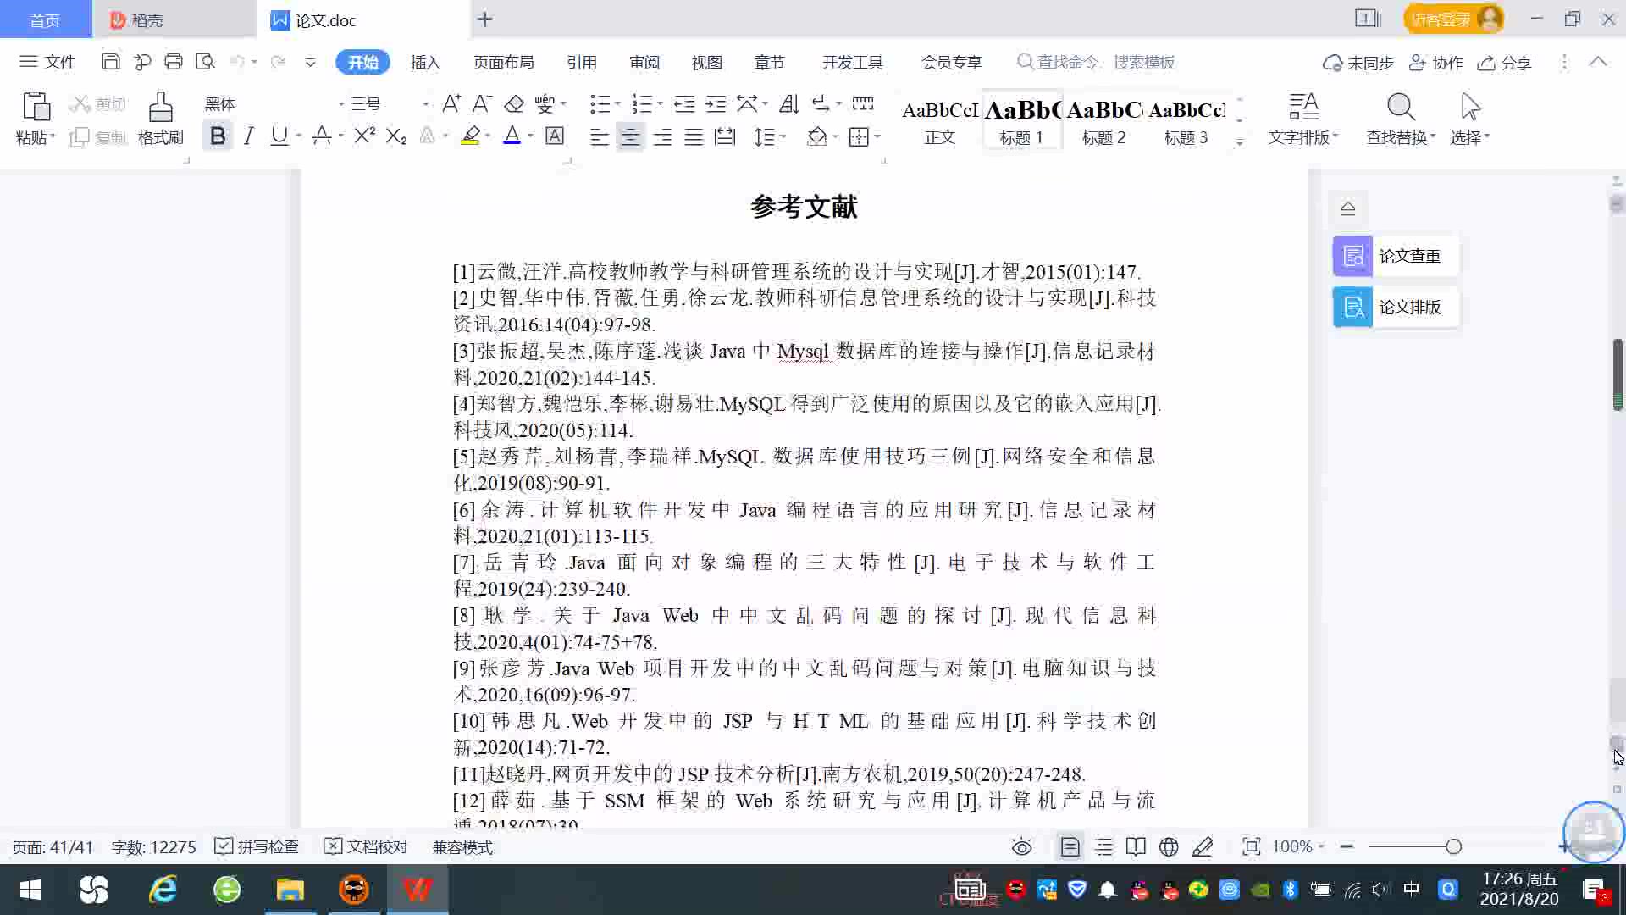Open the font size dropdown
1626x915 pixels.
click(425, 104)
